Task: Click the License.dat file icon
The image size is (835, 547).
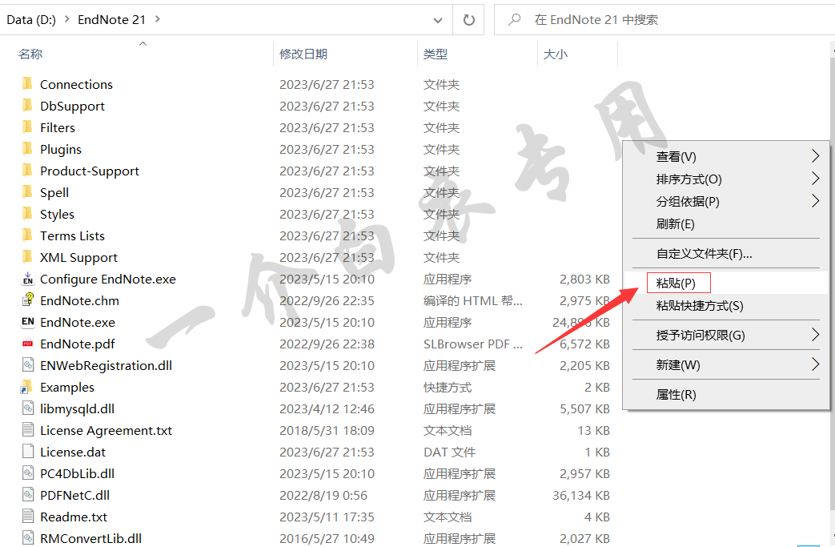Action: [x=28, y=452]
